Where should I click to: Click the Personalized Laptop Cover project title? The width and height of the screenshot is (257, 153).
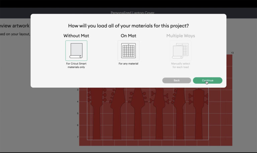(133, 13)
